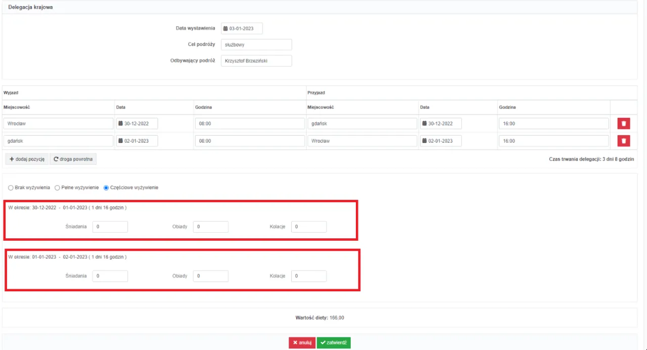The height and width of the screenshot is (350, 647).
Task: Click the 'droga powrotna' return trip button
Action: click(73, 159)
